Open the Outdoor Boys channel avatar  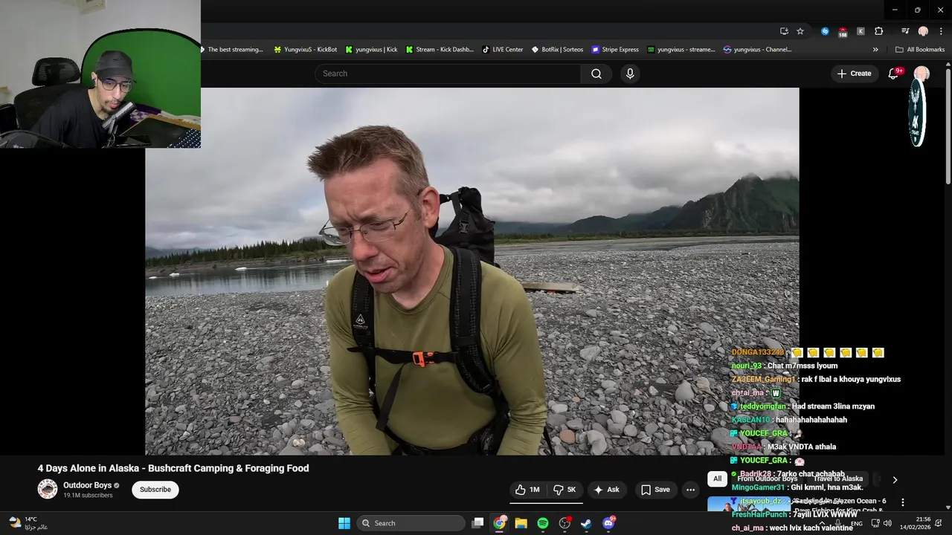click(48, 489)
